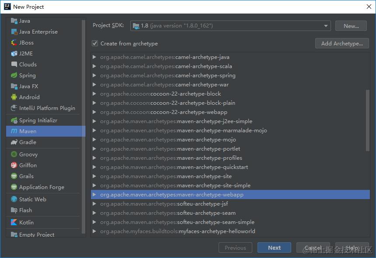
Task: Select cocoon-22-archetype-block-plain row
Action: click(x=230, y=103)
